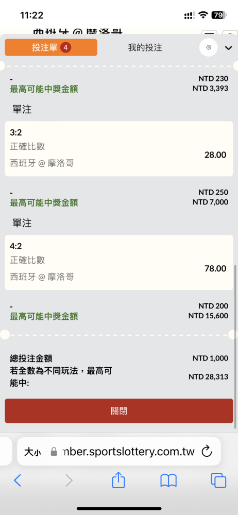Tap the bet slip vertical scrollbar
238x515 pixels.
point(235,347)
